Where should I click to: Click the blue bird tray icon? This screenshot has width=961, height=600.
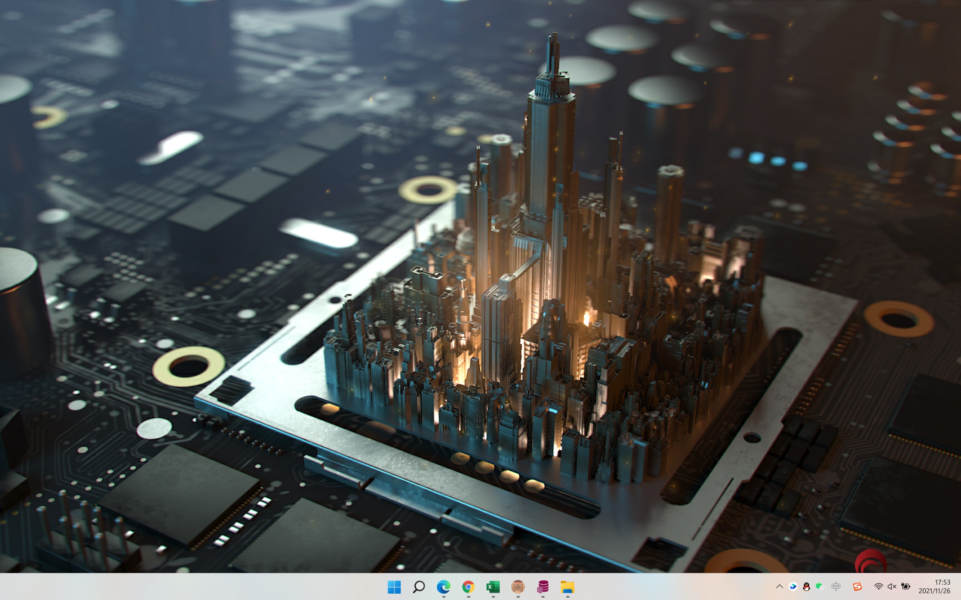coord(793,586)
